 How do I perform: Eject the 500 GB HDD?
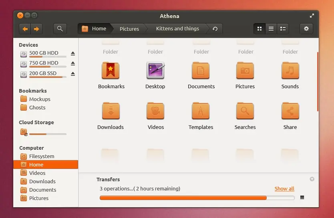point(73,54)
